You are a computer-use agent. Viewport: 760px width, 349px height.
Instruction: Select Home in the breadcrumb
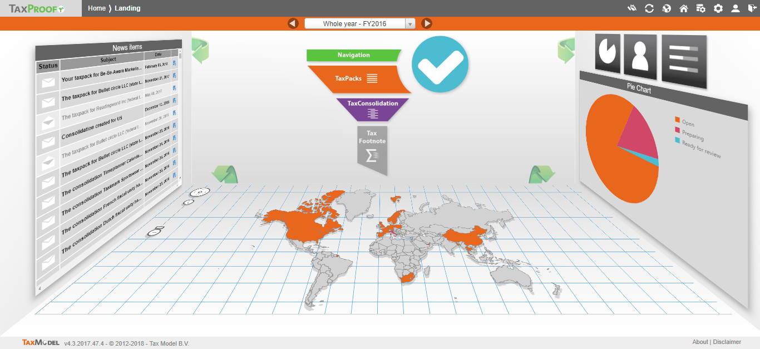click(x=96, y=8)
